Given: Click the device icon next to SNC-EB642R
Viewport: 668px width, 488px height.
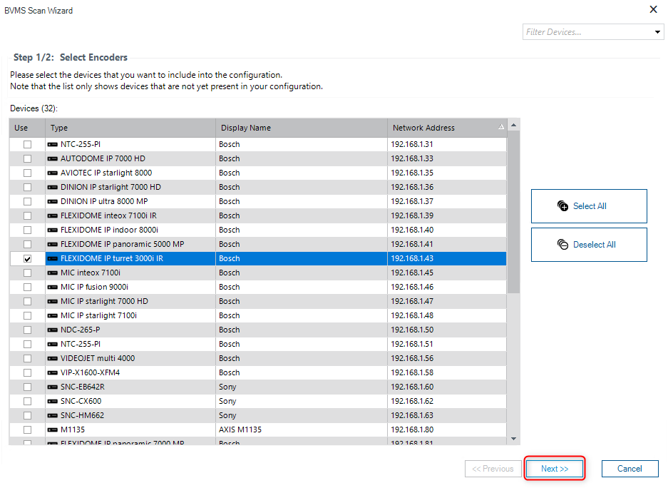Looking at the screenshot, I should point(53,387).
